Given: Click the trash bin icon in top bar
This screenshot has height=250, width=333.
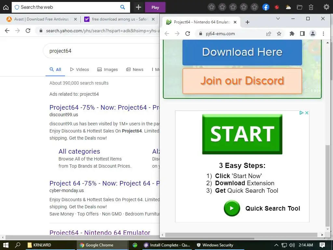Looking at the screenshot, I should (311, 7).
